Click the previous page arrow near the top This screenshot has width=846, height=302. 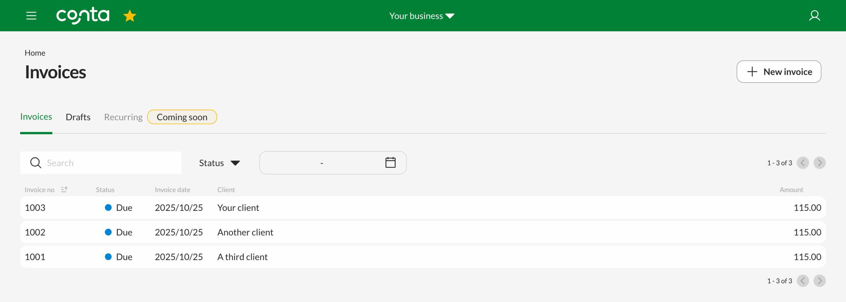tap(803, 163)
